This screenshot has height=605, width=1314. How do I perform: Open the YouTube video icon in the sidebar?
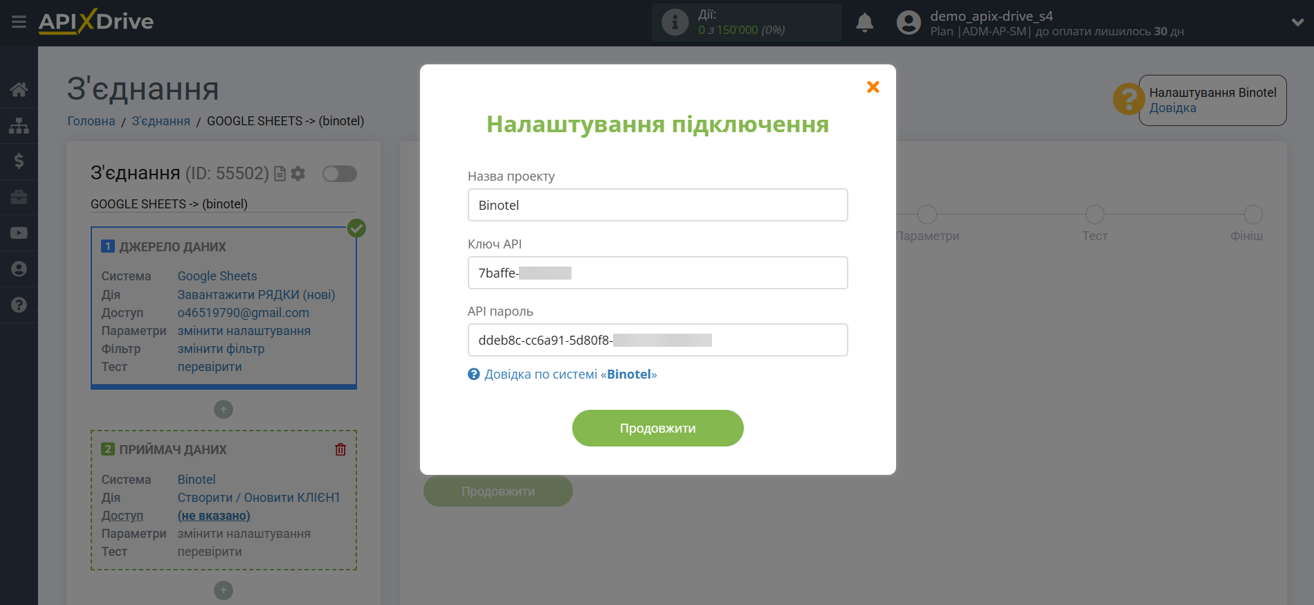click(19, 233)
